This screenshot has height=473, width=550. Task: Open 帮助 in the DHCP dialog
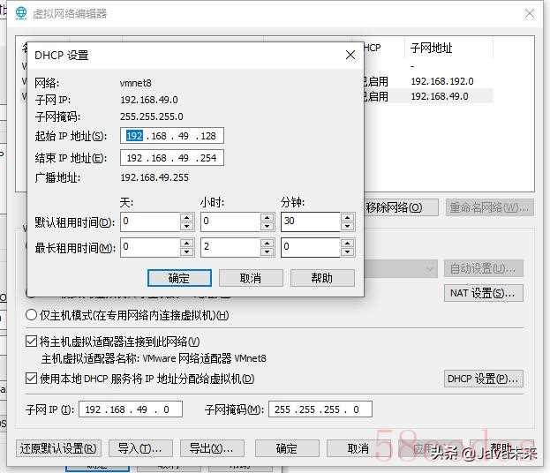(x=322, y=278)
